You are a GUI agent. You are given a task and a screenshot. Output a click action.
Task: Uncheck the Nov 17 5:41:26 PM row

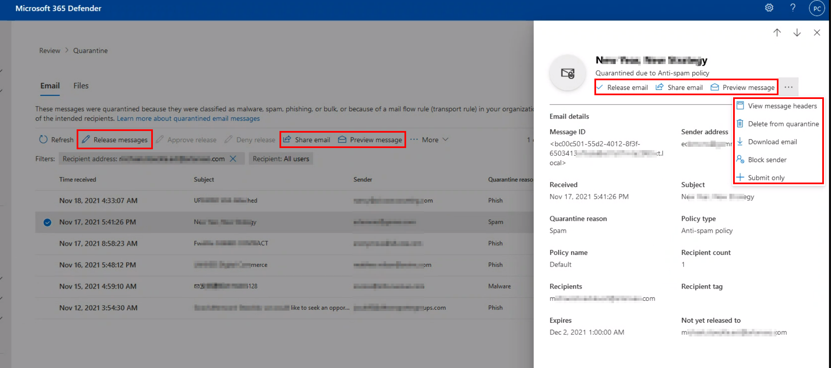[47, 222]
